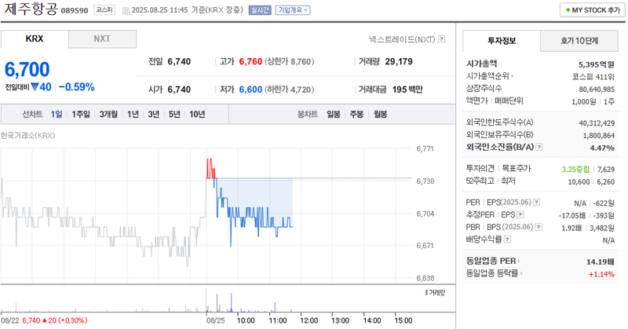Screen dimensions: 628x329
Task: Click the 목표주가 value 7,629
Action: (x=606, y=170)
